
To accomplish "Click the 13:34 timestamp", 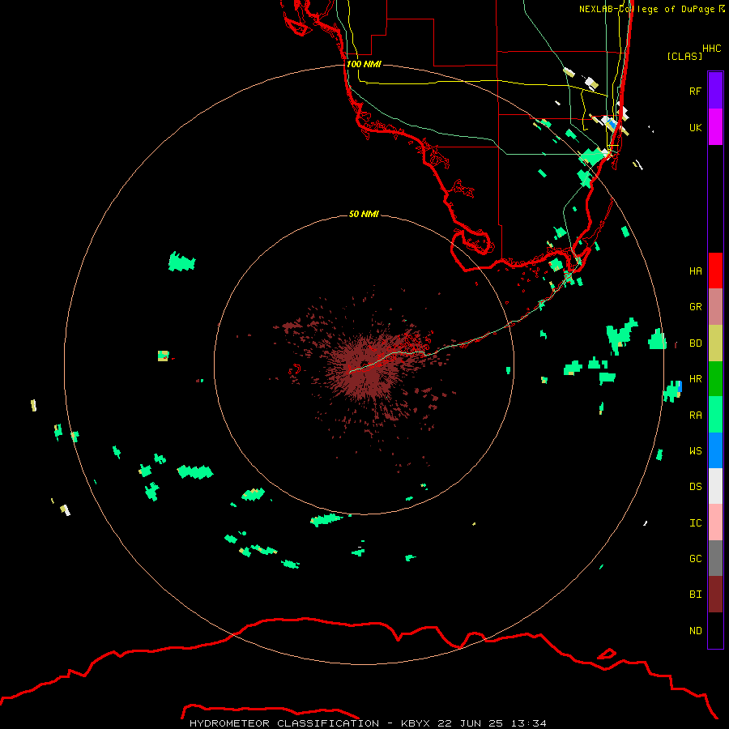I will pyautogui.click(x=529, y=723).
